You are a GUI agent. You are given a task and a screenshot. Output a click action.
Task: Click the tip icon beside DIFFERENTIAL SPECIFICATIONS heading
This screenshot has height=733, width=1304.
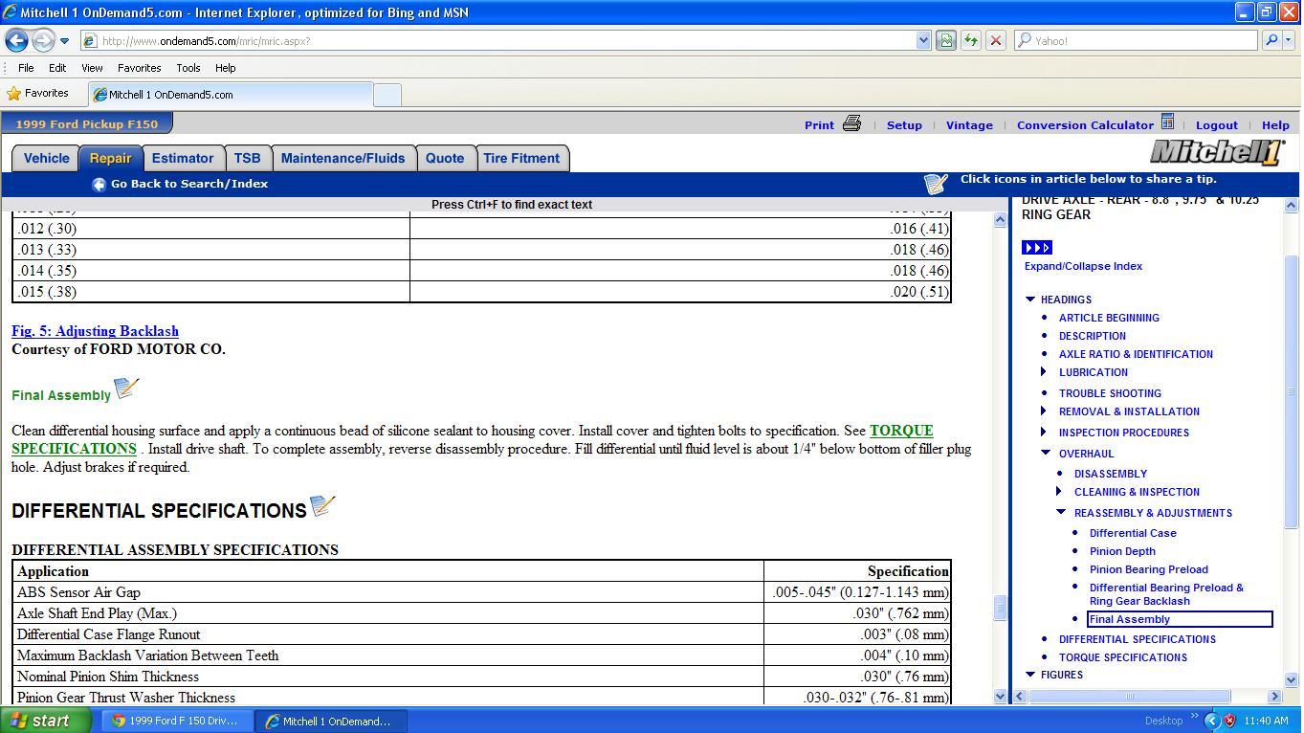pos(323,505)
